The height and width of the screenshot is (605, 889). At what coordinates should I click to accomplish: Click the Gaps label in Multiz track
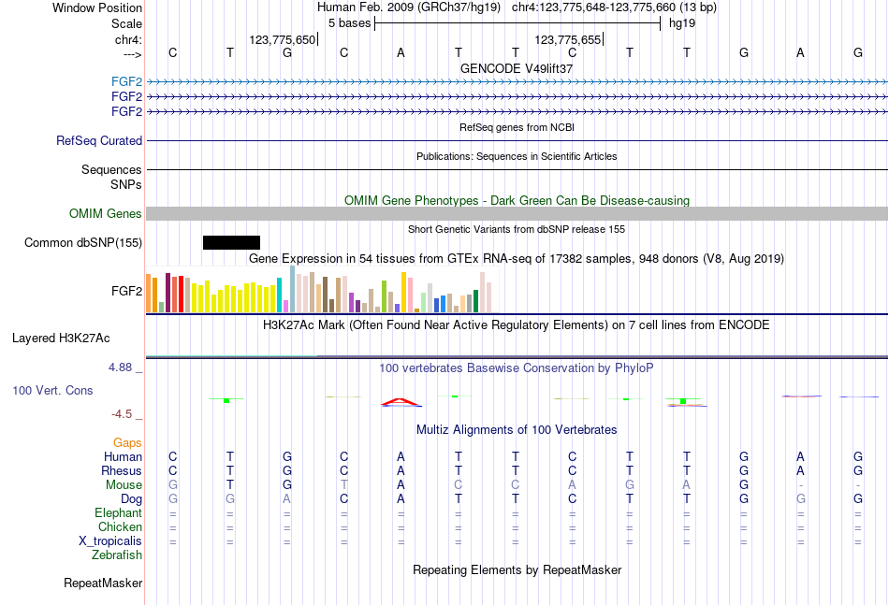(x=127, y=442)
